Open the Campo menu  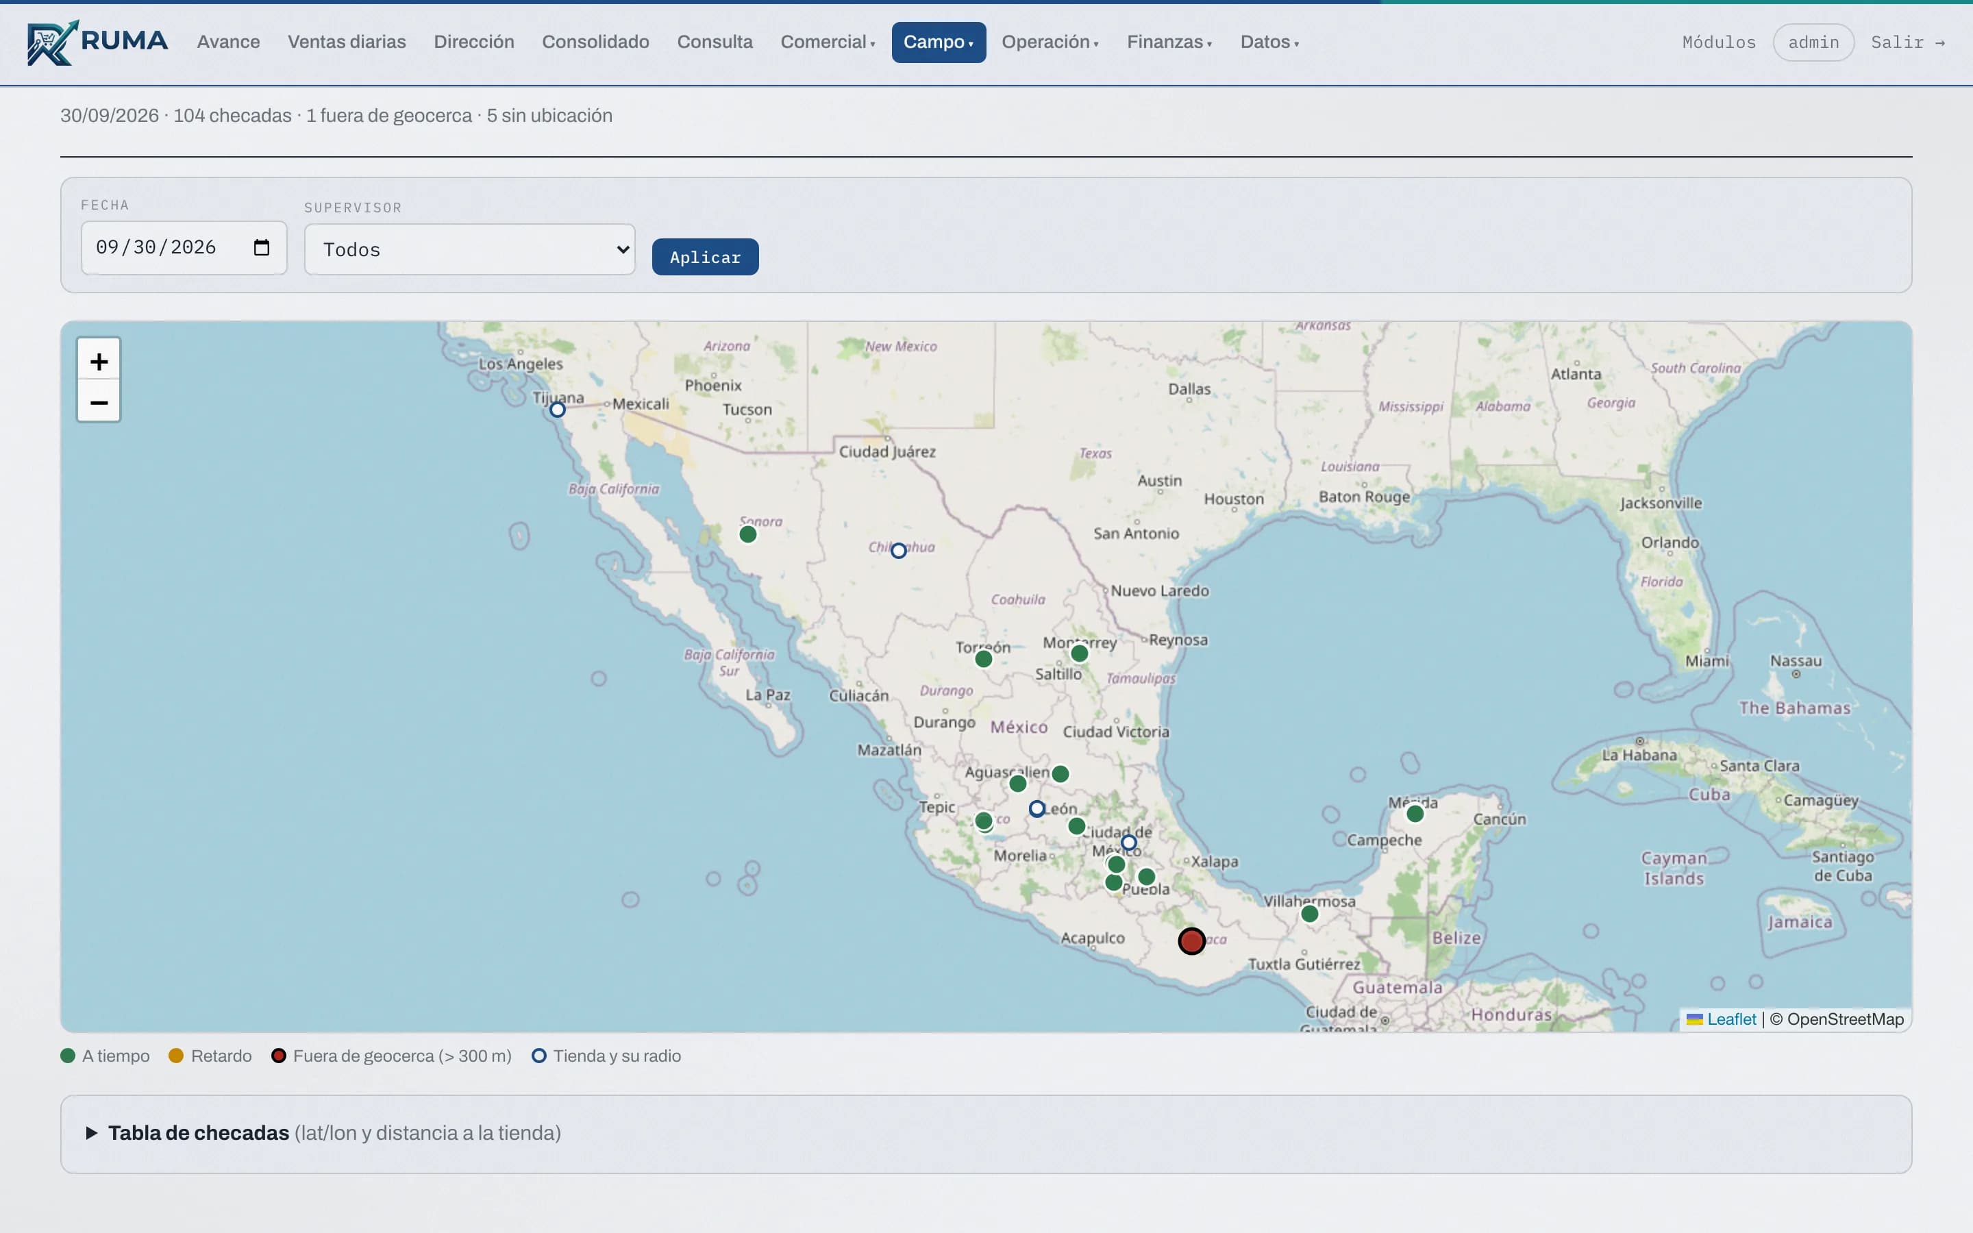(939, 42)
